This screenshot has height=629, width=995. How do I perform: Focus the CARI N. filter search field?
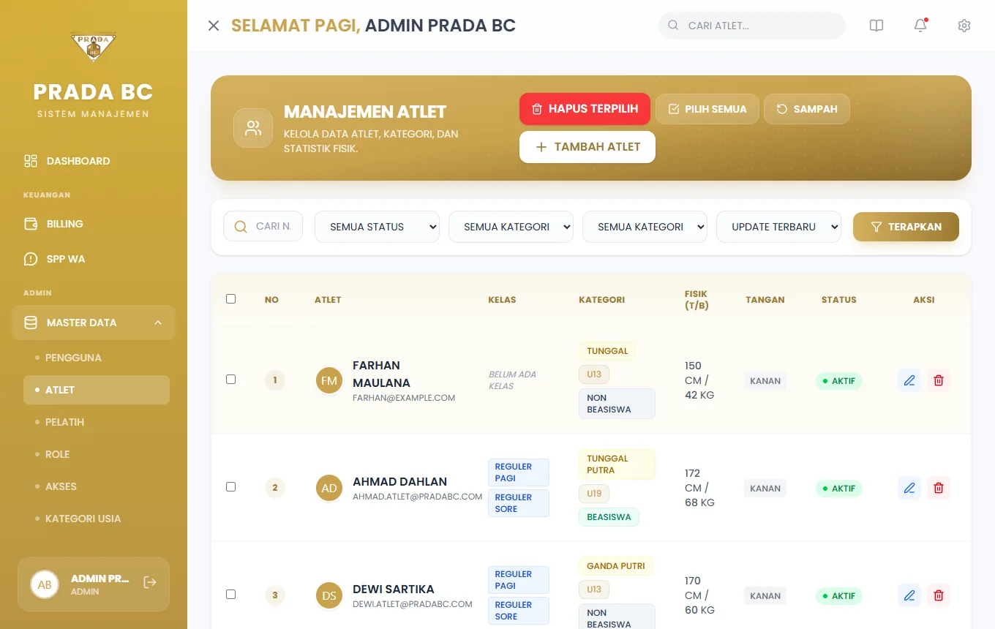[263, 227]
